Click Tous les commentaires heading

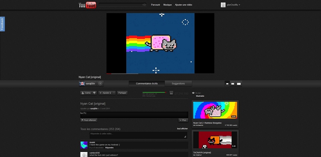(100, 129)
